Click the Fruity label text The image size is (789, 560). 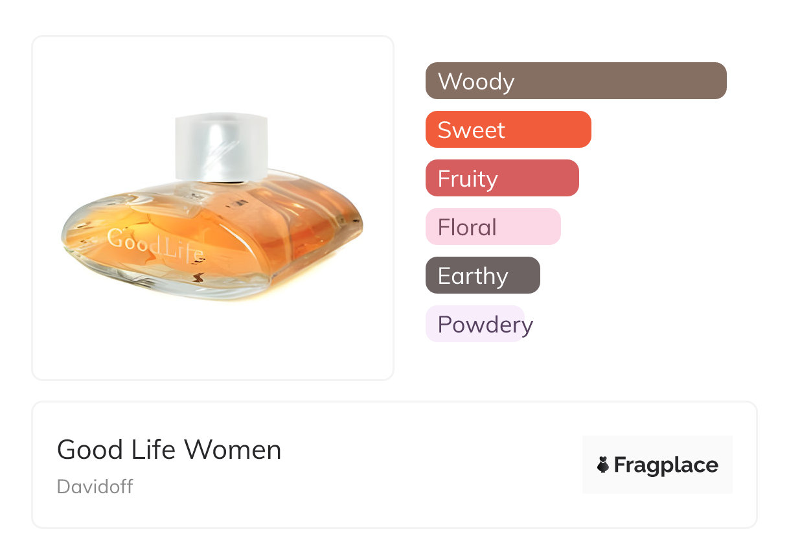coord(468,179)
